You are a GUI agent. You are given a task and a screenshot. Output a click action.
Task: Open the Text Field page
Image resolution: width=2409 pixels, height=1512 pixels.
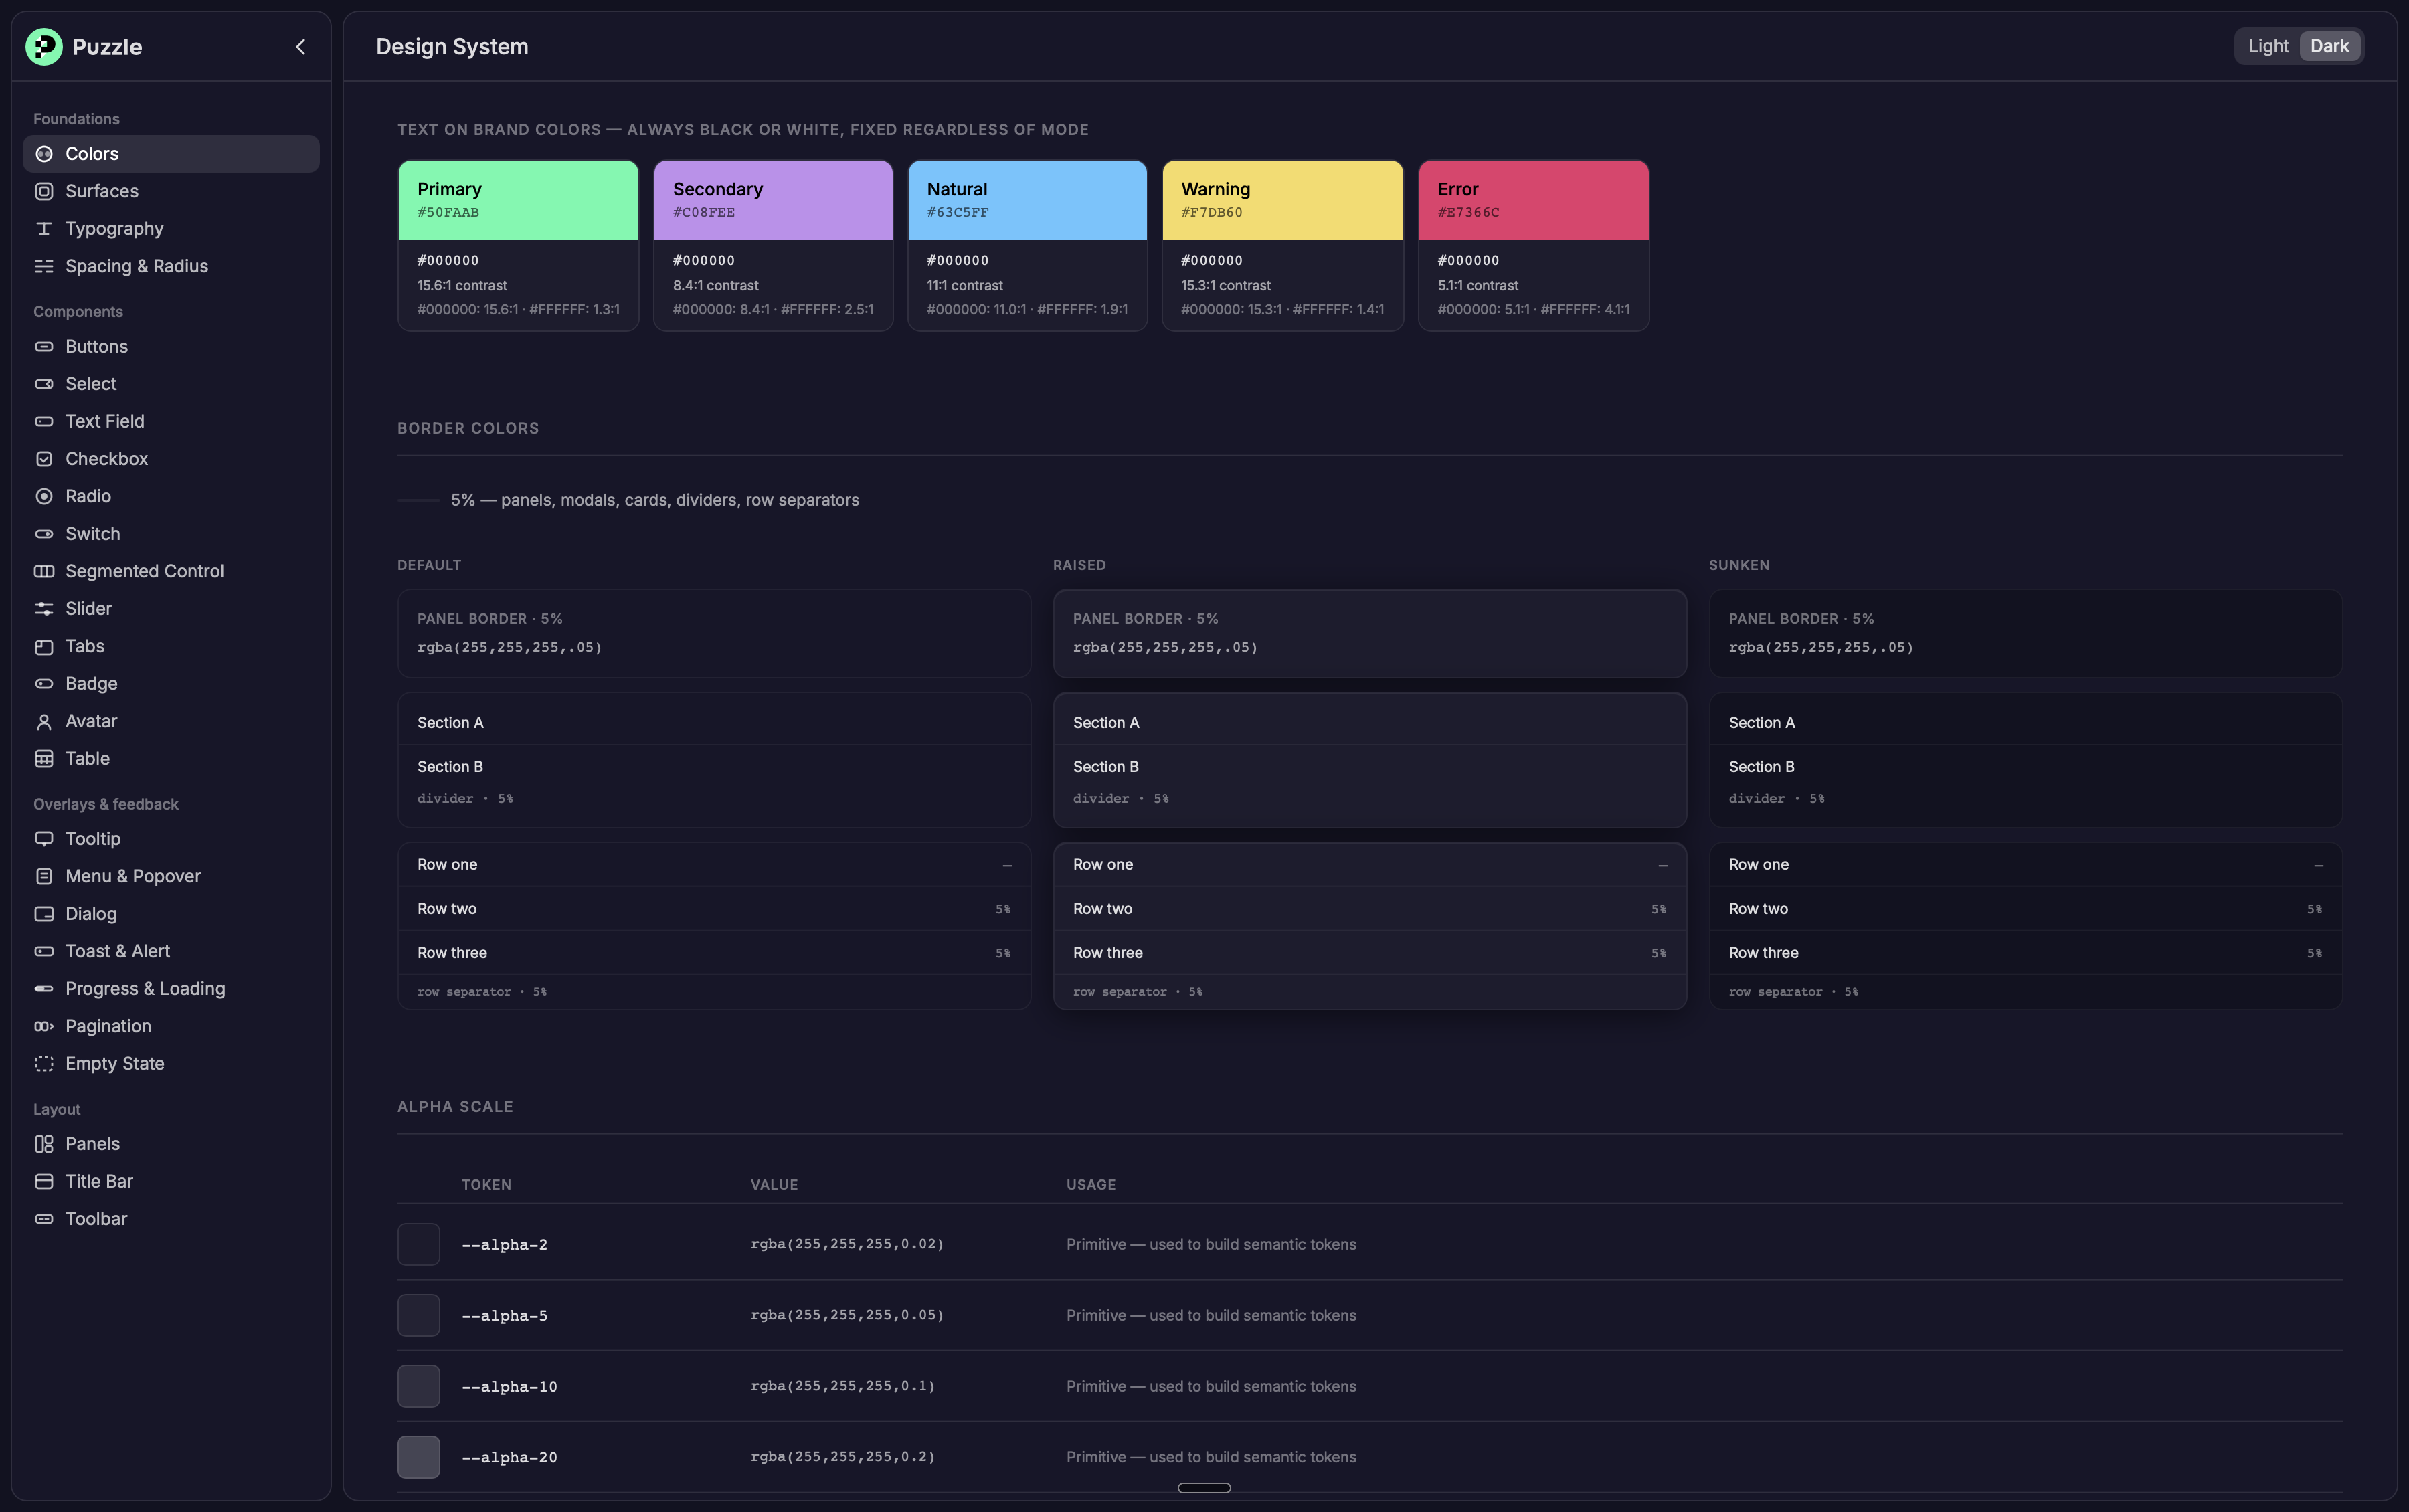[x=171, y=422]
